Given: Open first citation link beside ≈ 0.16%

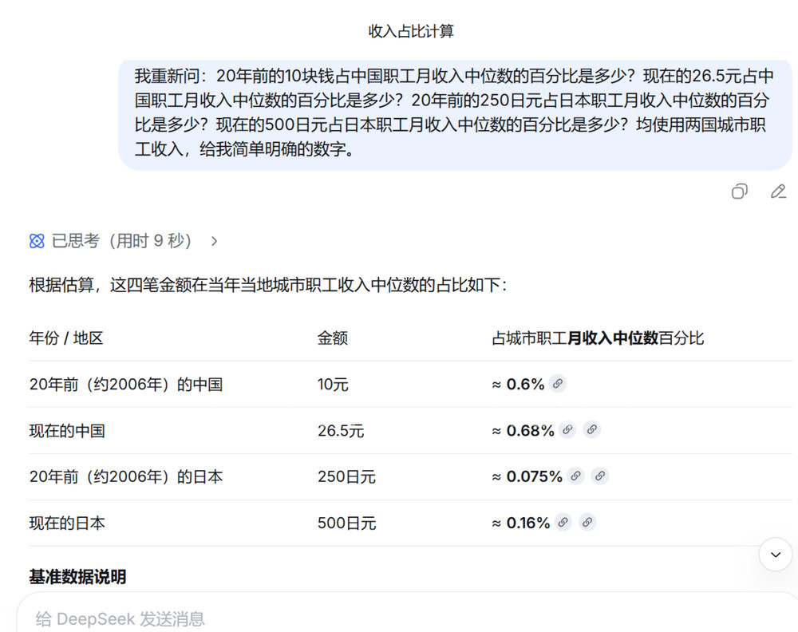Looking at the screenshot, I should 563,523.
